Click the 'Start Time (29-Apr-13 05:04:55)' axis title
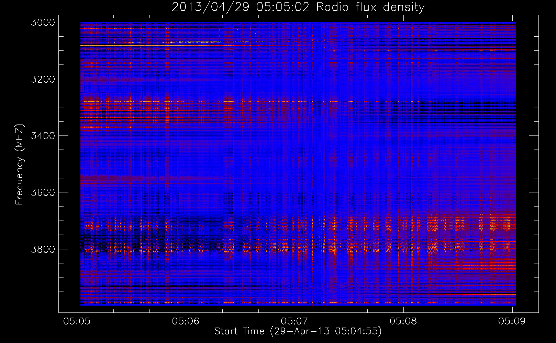 click(298, 331)
